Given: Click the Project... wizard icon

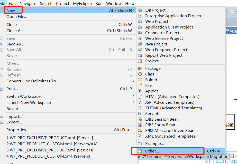Looking at the screenshot, I should 140,61.
